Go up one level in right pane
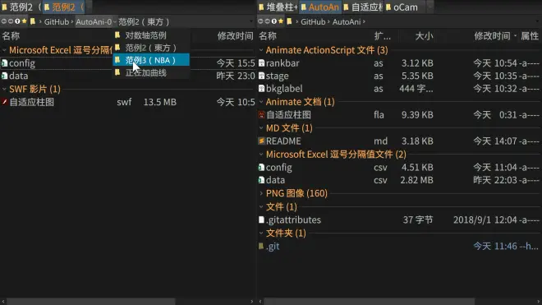This screenshot has height=305, width=542. (x=273, y=21)
